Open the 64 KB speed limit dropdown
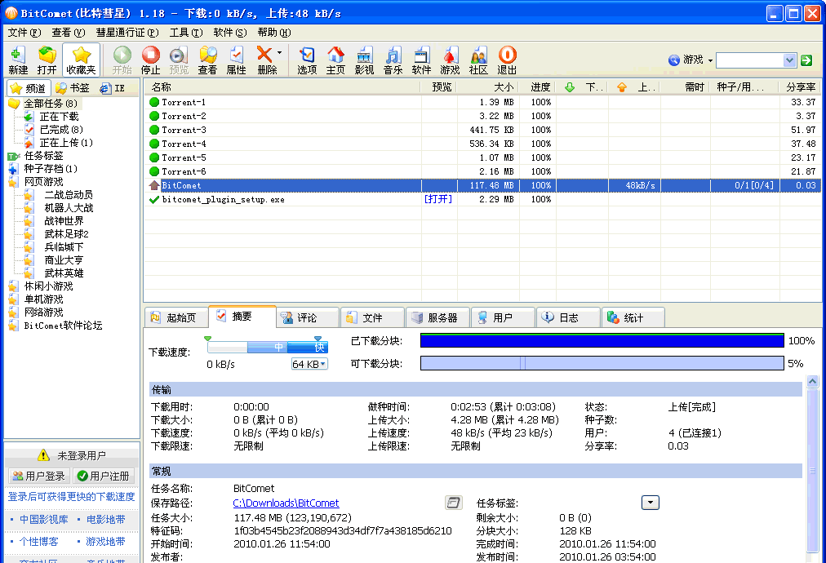 pyautogui.click(x=309, y=364)
